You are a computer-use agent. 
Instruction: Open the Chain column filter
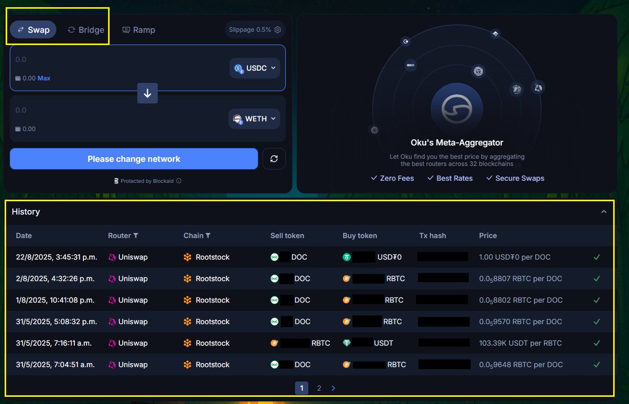click(208, 236)
